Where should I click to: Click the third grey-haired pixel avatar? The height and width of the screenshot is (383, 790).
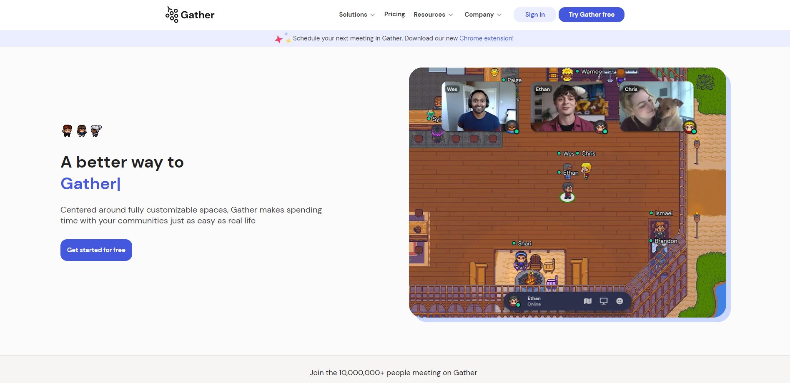coord(96,131)
